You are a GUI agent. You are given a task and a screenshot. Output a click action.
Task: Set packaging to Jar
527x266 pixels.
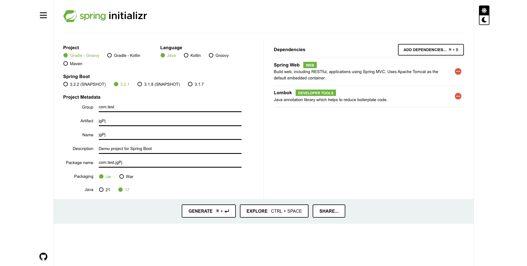pos(105,177)
